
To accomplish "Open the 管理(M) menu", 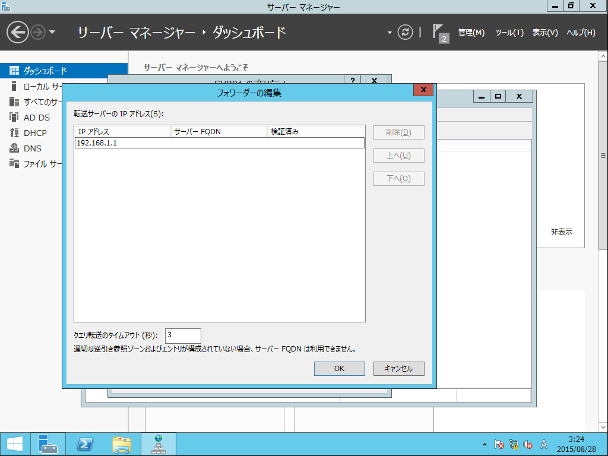I will tap(471, 33).
